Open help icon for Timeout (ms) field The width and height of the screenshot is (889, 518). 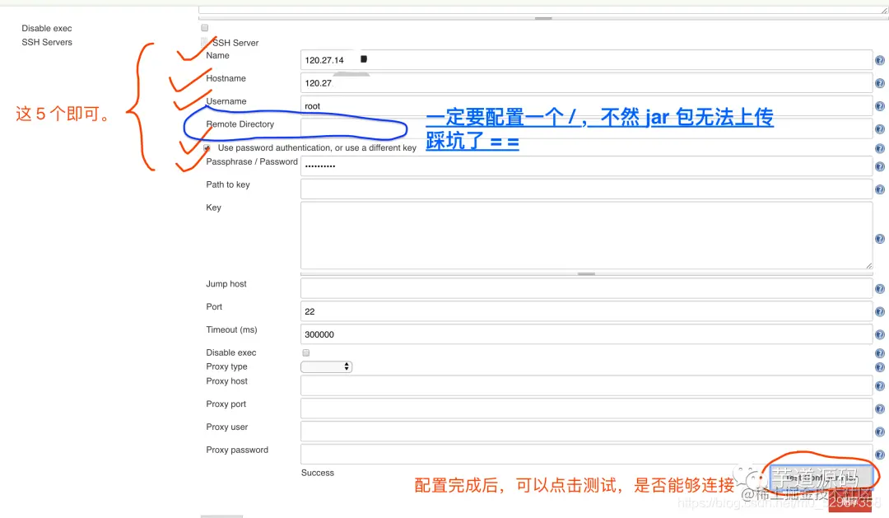coord(879,334)
